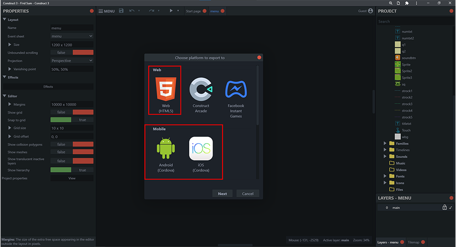Open the undo history dropdown arrow
Viewport: 456px width, 247px height.
[x=139, y=11]
